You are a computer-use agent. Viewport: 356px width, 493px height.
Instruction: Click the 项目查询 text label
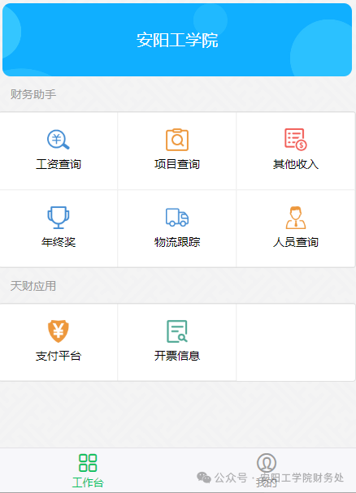(x=177, y=164)
